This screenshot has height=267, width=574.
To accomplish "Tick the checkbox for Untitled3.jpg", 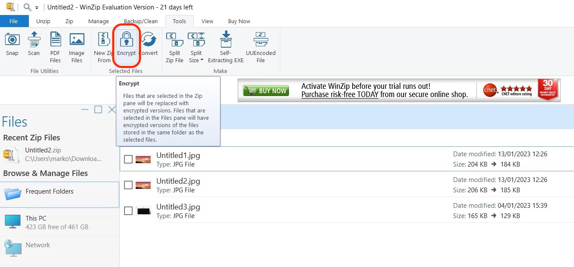I will [x=128, y=211].
